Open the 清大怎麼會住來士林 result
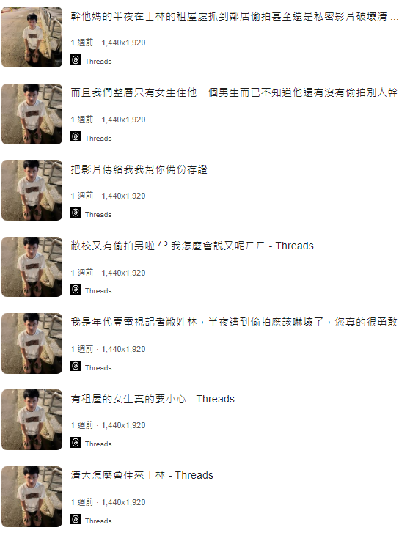Viewport: 399px width, 533px height. (x=142, y=475)
